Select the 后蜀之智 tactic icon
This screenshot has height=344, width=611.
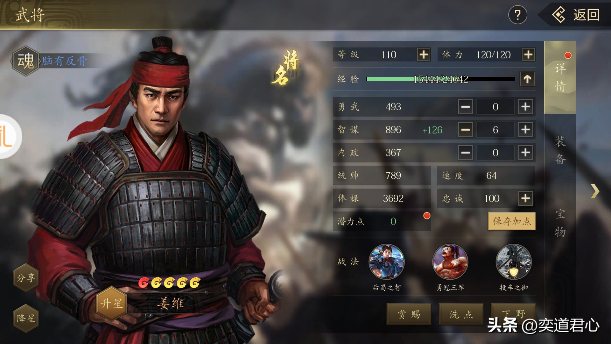pyautogui.click(x=386, y=262)
